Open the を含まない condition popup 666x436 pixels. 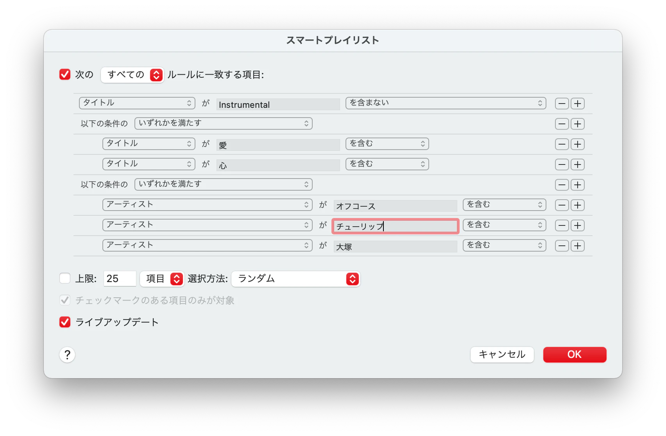click(446, 103)
